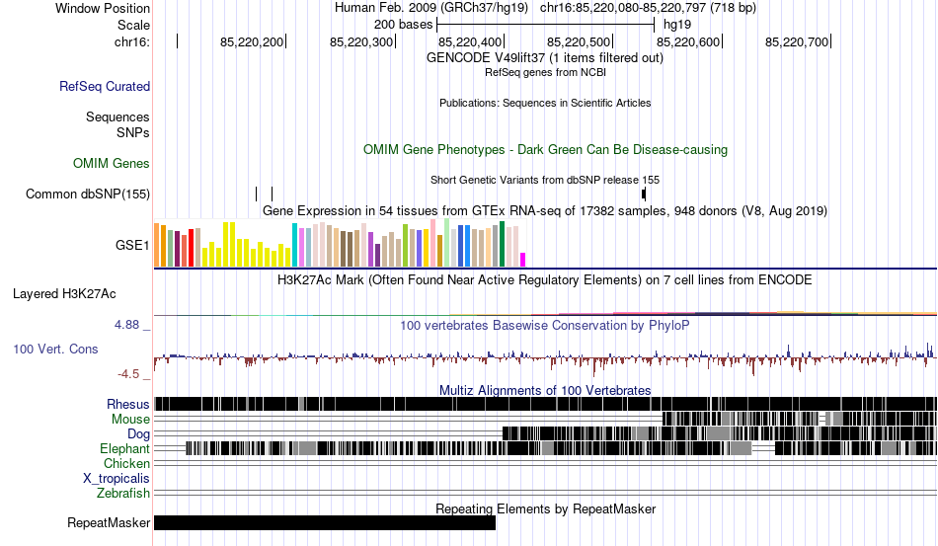938x546 pixels.
Task: Click the Scale track label
Action: [x=133, y=25]
